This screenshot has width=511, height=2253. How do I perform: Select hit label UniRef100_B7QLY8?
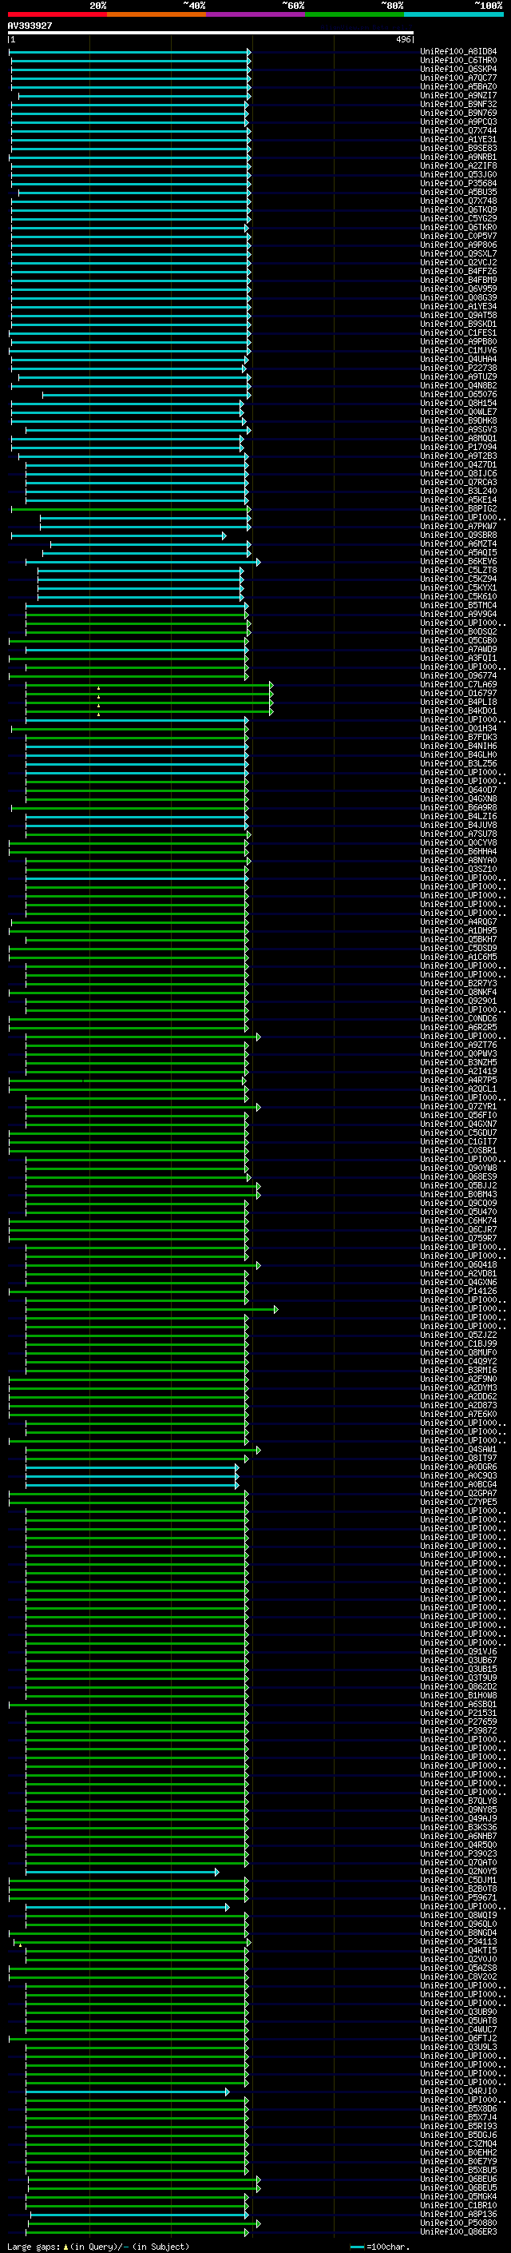click(x=458, y=1801)
